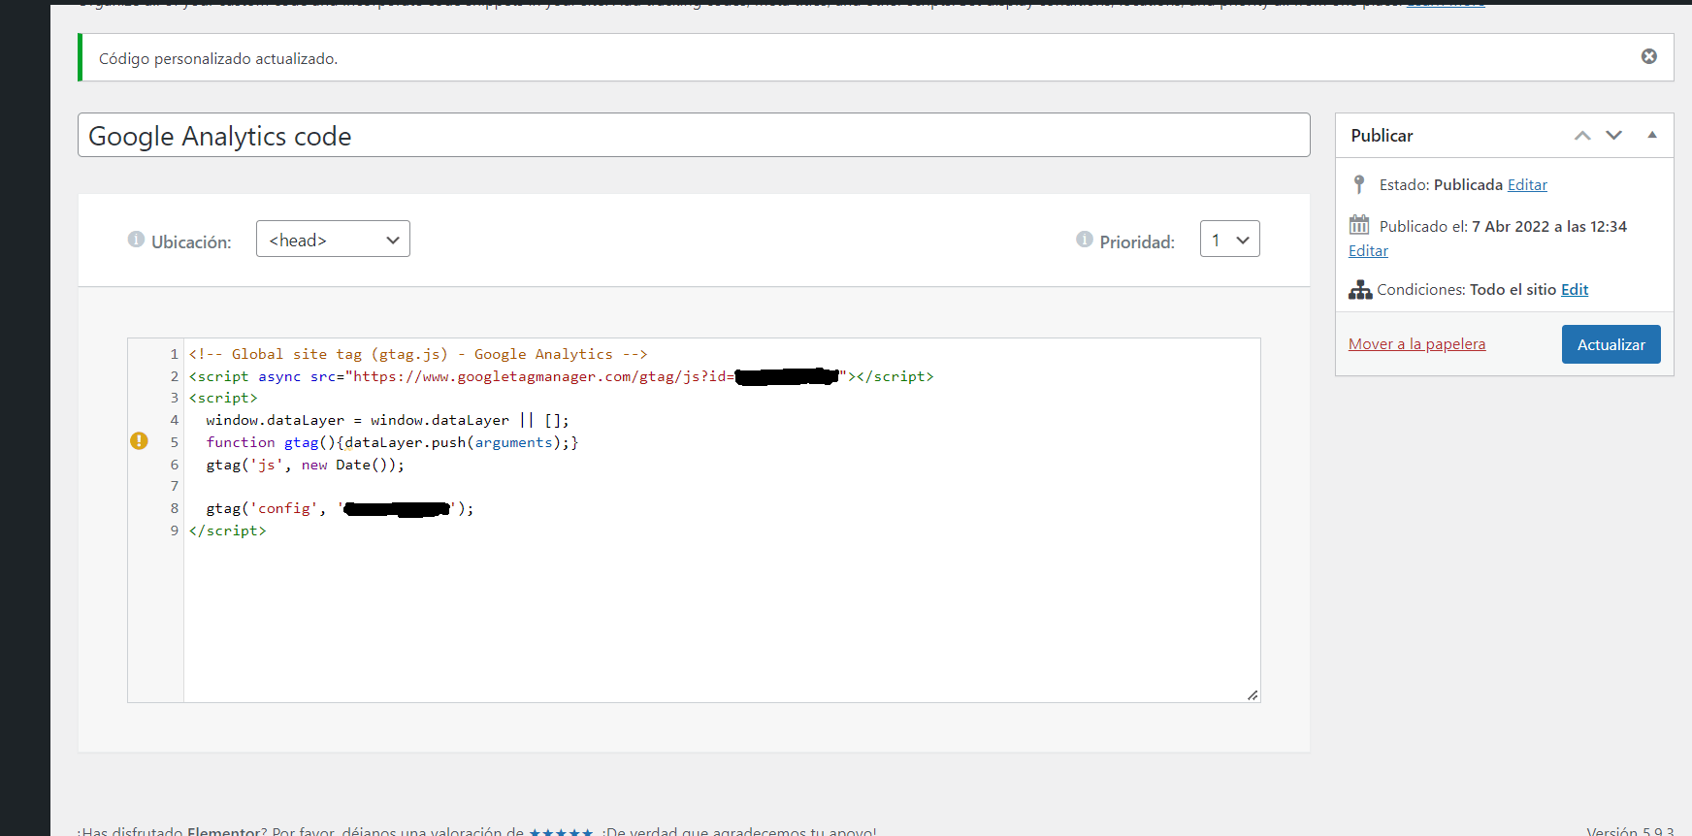Collapse the Publicar panel with triangle toggle
This screenshot has width=1692, height=836.
click(x=1652, y=135)
